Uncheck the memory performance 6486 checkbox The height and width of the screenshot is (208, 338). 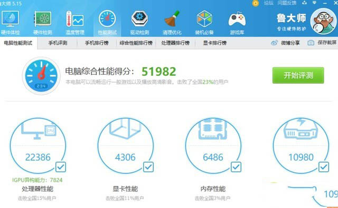tap(236, 167)
